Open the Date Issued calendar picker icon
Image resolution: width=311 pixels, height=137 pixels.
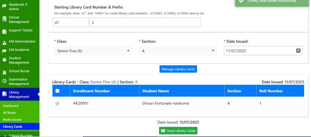298,51
